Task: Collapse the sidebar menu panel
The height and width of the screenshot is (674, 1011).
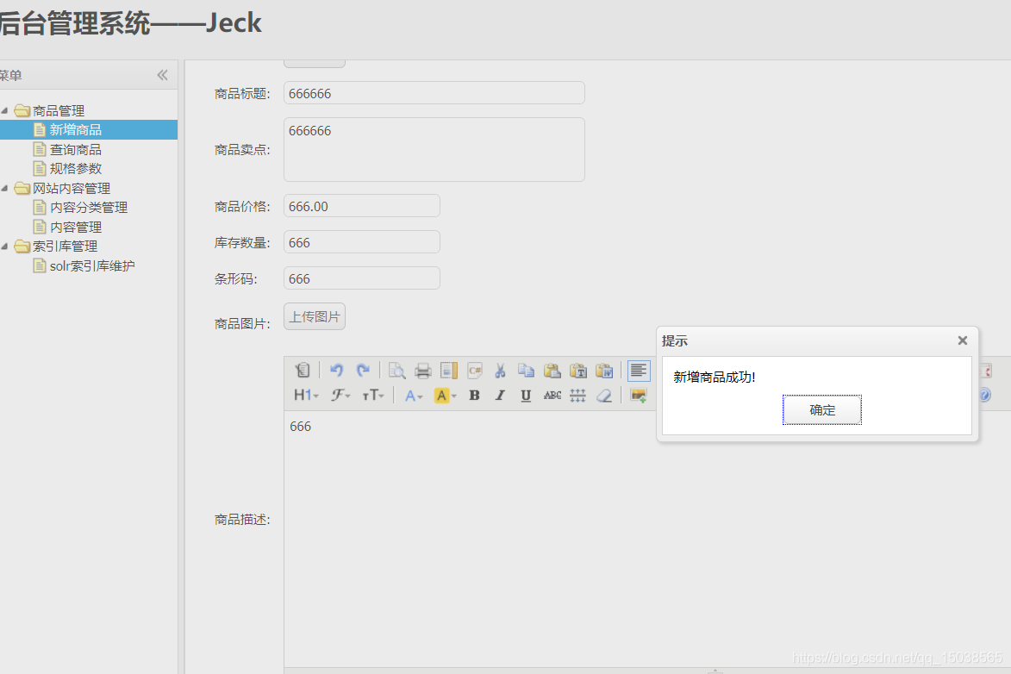Action: 163,76
